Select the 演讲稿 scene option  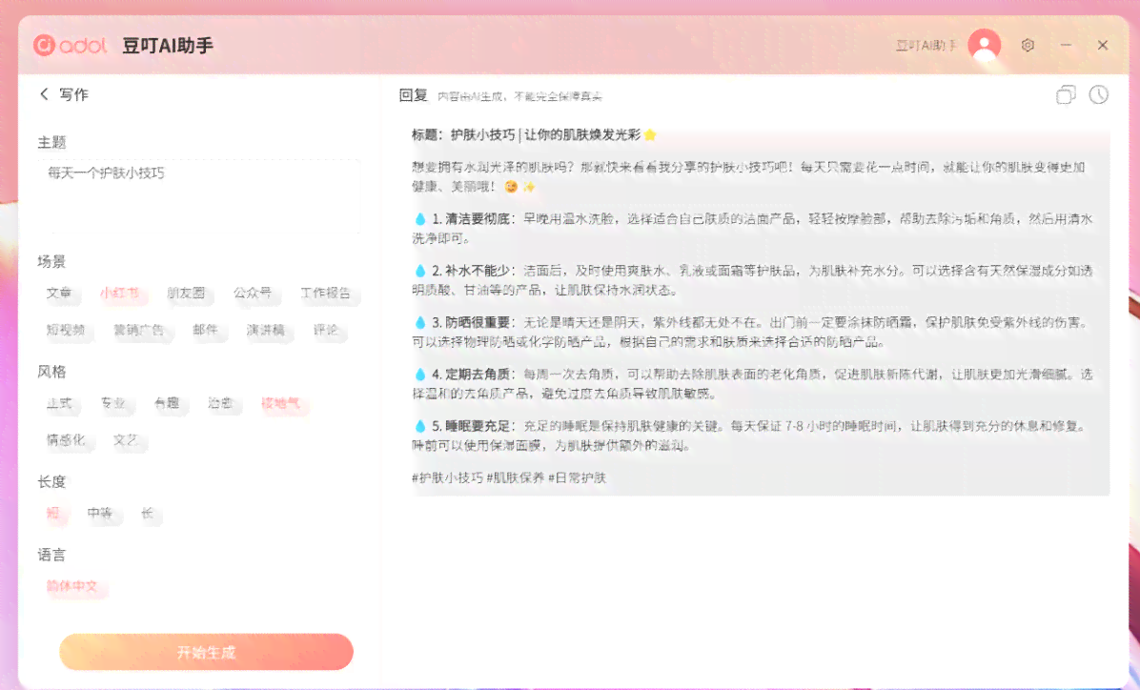coord(265,330)
